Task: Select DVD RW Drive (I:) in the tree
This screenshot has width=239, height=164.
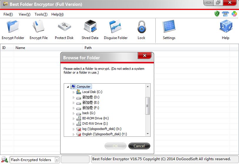Action: coord(95,124)
